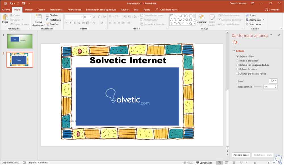Select Relleno con imagen o textura option

pos(237,65)
